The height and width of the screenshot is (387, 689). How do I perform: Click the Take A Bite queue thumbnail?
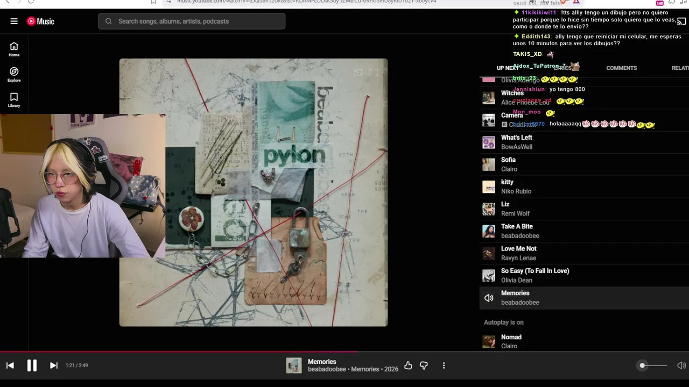[x=489, y=231]
